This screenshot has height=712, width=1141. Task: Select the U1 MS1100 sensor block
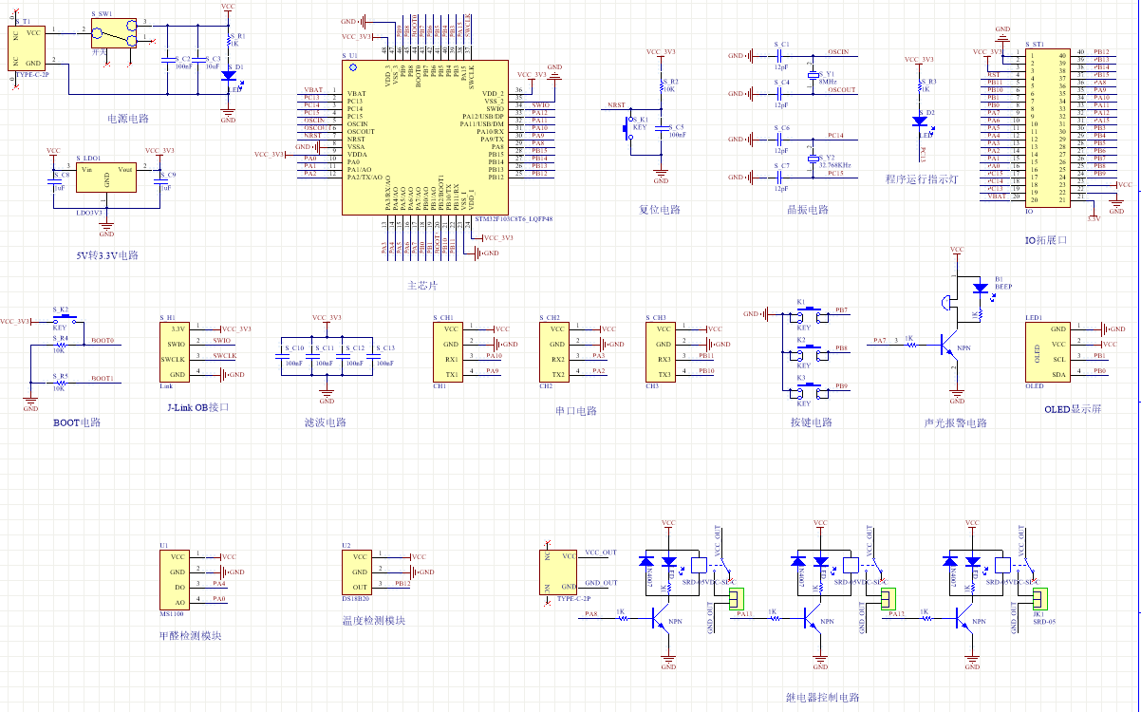pos(176,579)
